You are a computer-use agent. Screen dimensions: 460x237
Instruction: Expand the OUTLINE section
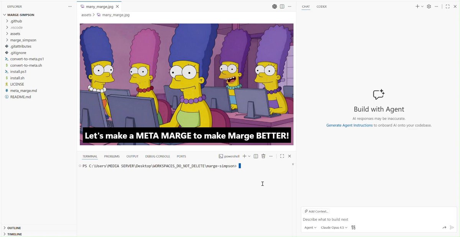tap(14, 228)
